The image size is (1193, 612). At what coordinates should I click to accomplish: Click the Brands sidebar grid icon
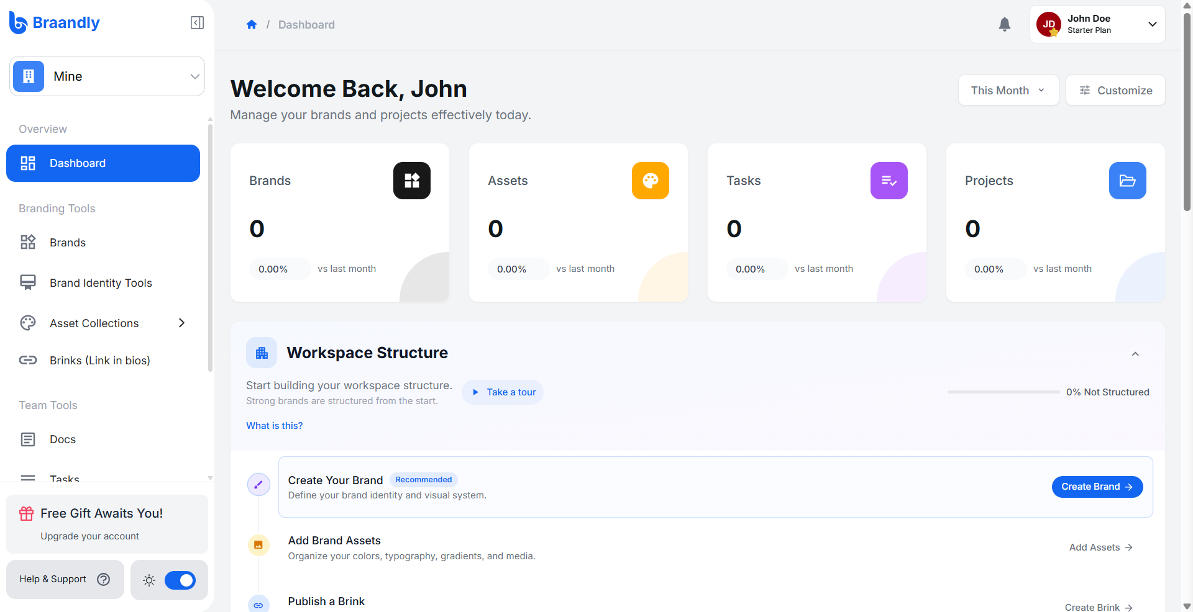point(28,242)
